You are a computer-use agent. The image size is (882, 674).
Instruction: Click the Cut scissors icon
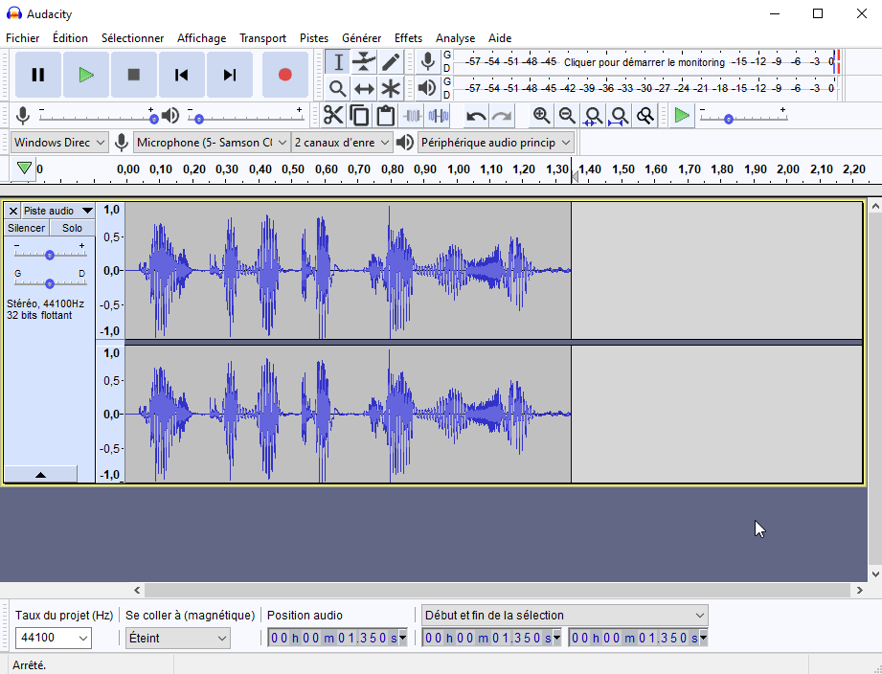[333, 116]
